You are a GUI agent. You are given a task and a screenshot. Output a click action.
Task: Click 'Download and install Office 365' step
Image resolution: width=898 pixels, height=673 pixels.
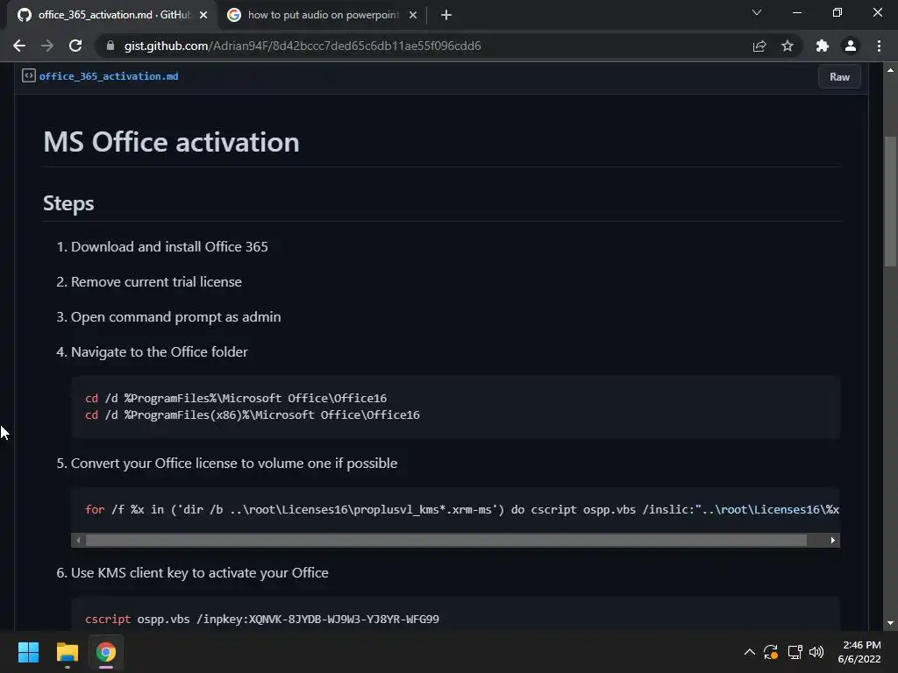click(x=169, y=246)
